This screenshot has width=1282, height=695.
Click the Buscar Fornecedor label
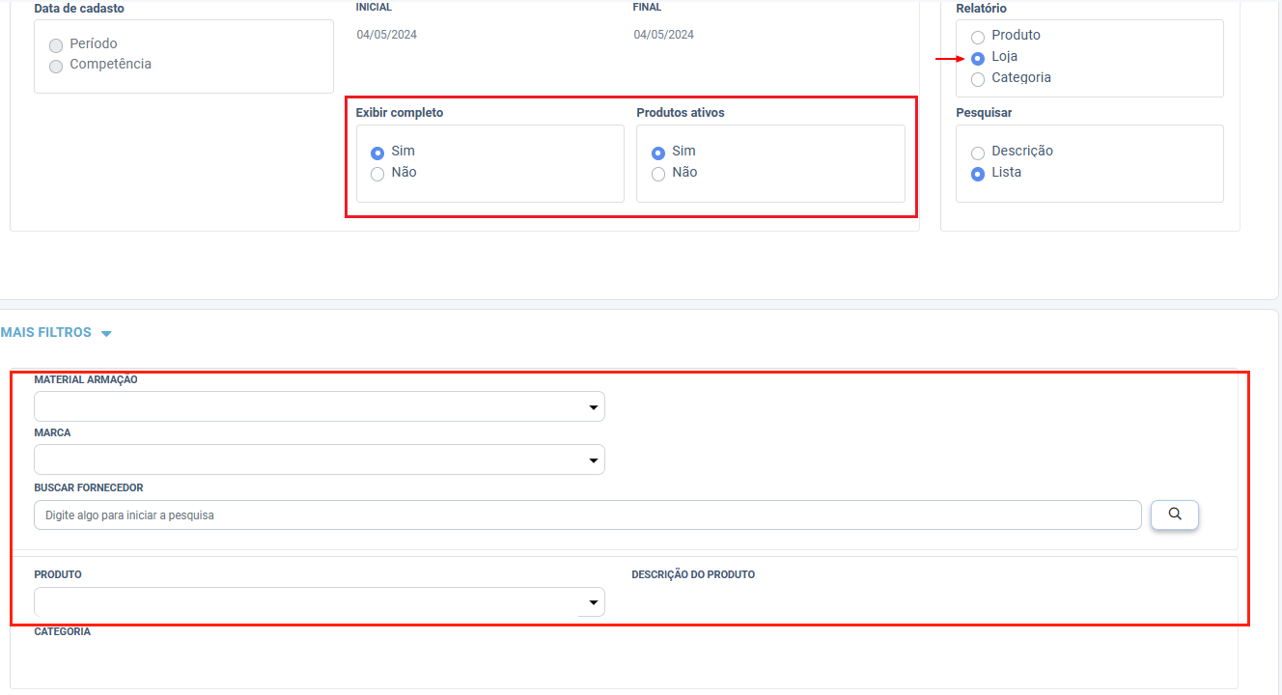(x=89, y=488)
